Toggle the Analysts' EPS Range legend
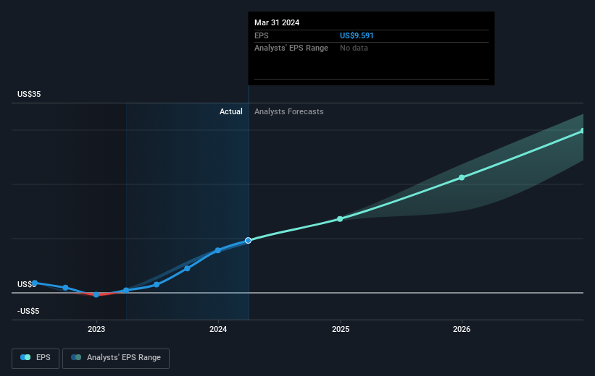595x376 pixels. coord(116,358)
